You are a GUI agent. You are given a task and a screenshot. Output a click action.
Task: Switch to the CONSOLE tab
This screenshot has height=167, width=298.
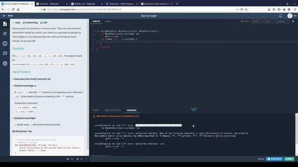point(131,110)
